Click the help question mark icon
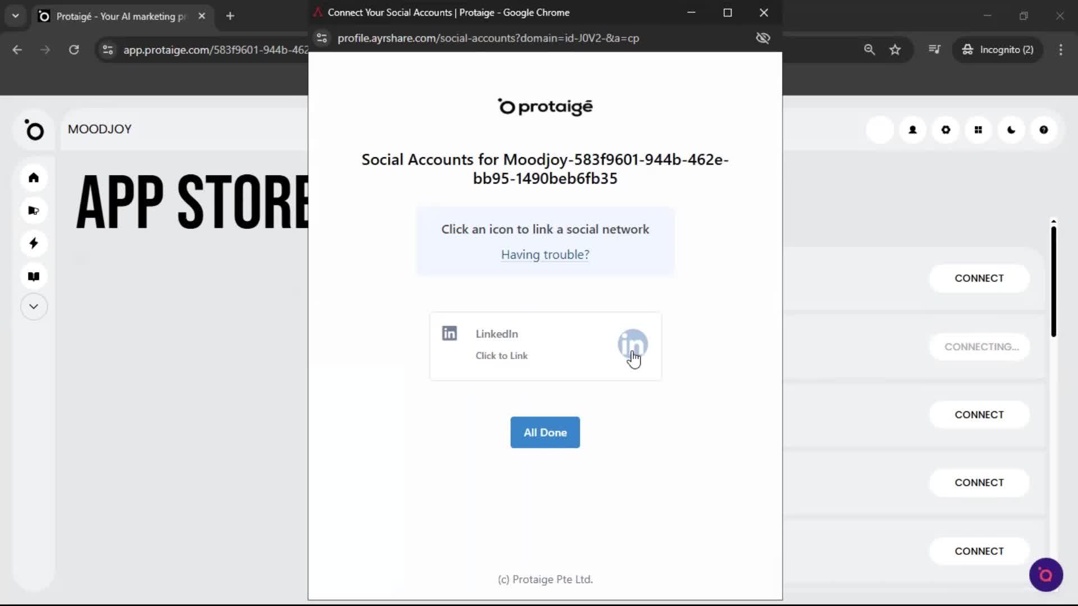Image resolution: width=1078 pixels, height=606 pixels. 1044,130
